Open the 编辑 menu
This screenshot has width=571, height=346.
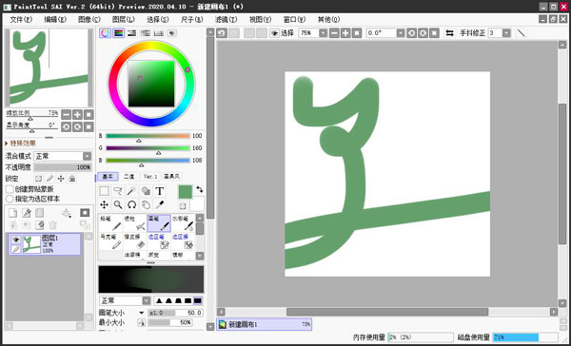(55, 20)
